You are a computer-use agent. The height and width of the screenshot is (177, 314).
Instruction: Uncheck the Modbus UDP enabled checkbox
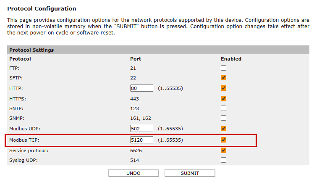click(x=223, y=129)
